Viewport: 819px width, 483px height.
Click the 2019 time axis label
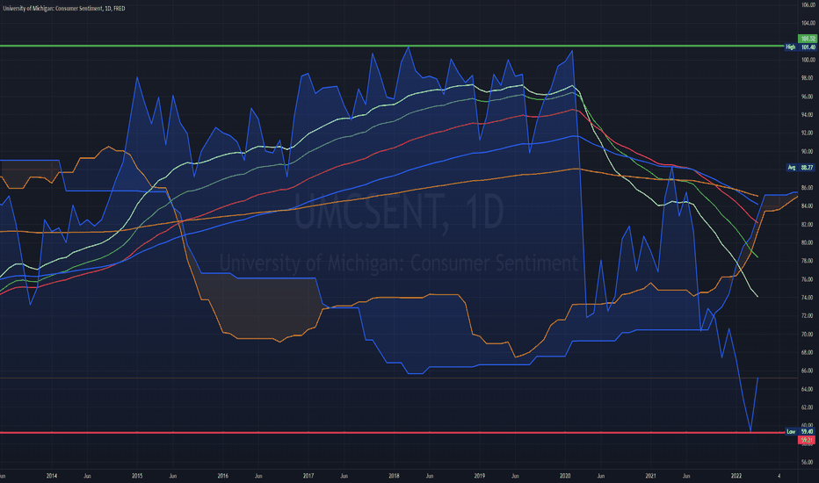pyautogui.click(x=480, y=476)
